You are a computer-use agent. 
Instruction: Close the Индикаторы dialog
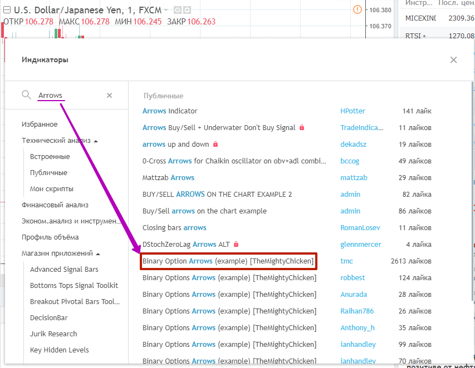tap(453, 60)
